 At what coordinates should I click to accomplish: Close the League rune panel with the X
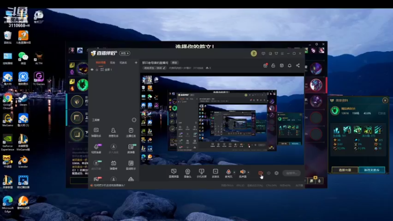[x=385, y=101]
